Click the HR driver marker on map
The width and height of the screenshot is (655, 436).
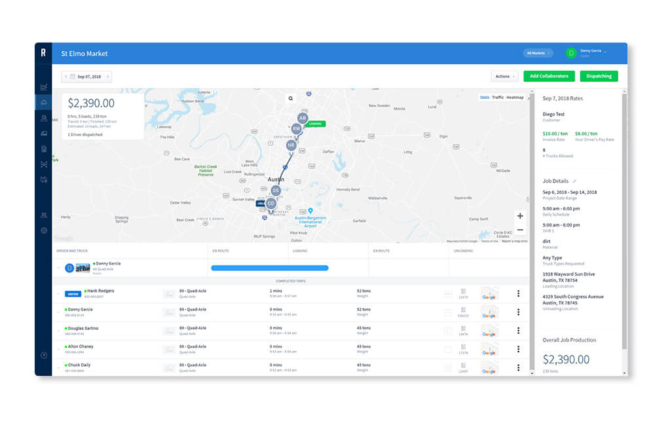[x=291, y=145]
